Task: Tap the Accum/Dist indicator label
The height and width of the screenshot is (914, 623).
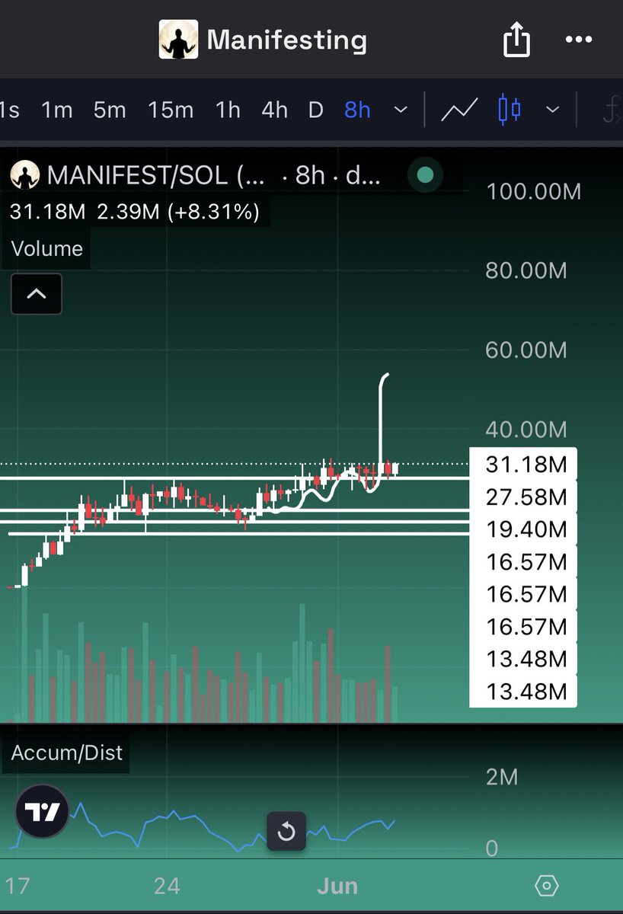Action: 67,753
